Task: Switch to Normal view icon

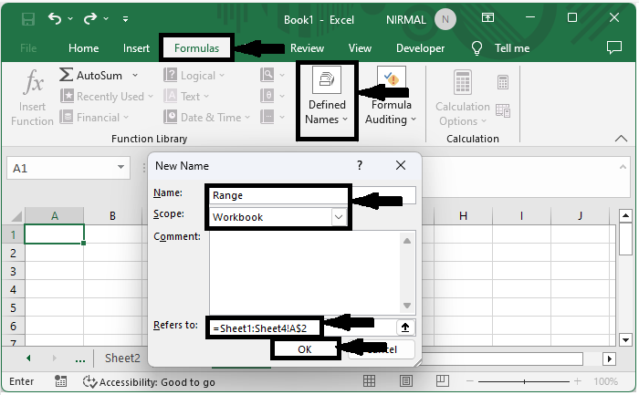Action: click(x=369, y=381)
